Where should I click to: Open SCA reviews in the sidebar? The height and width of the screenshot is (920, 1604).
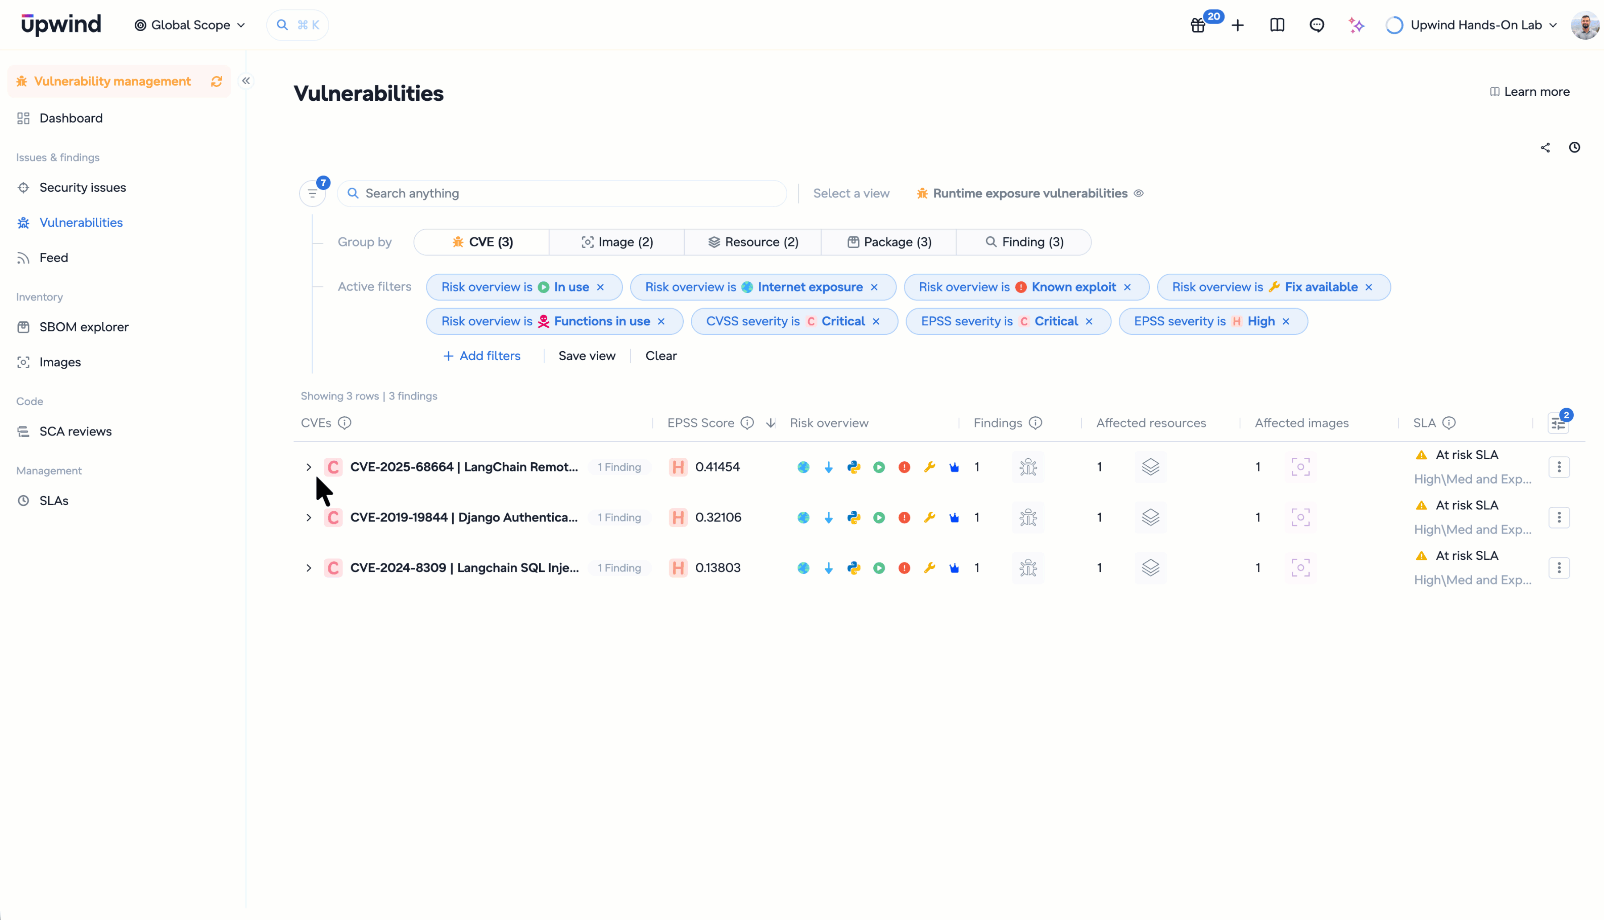[75, 431]
